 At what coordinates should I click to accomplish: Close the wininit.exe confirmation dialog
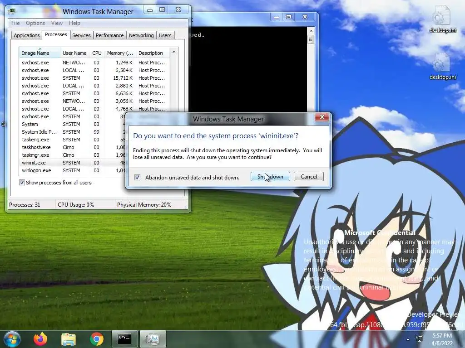click(322, 117)
